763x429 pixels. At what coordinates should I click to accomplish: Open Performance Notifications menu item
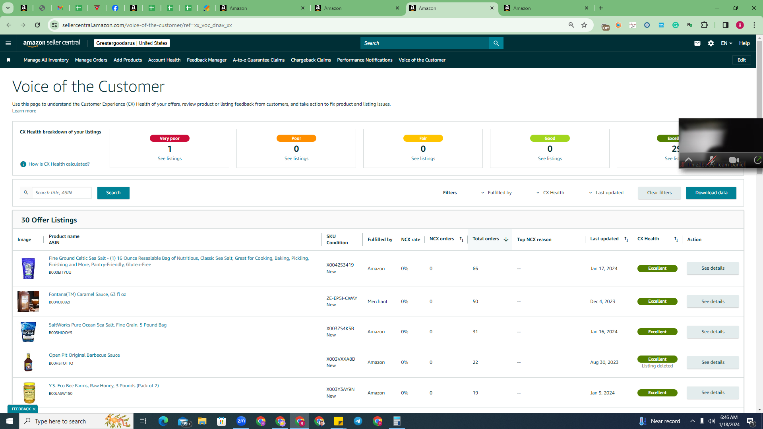click(x=364, y=60)
